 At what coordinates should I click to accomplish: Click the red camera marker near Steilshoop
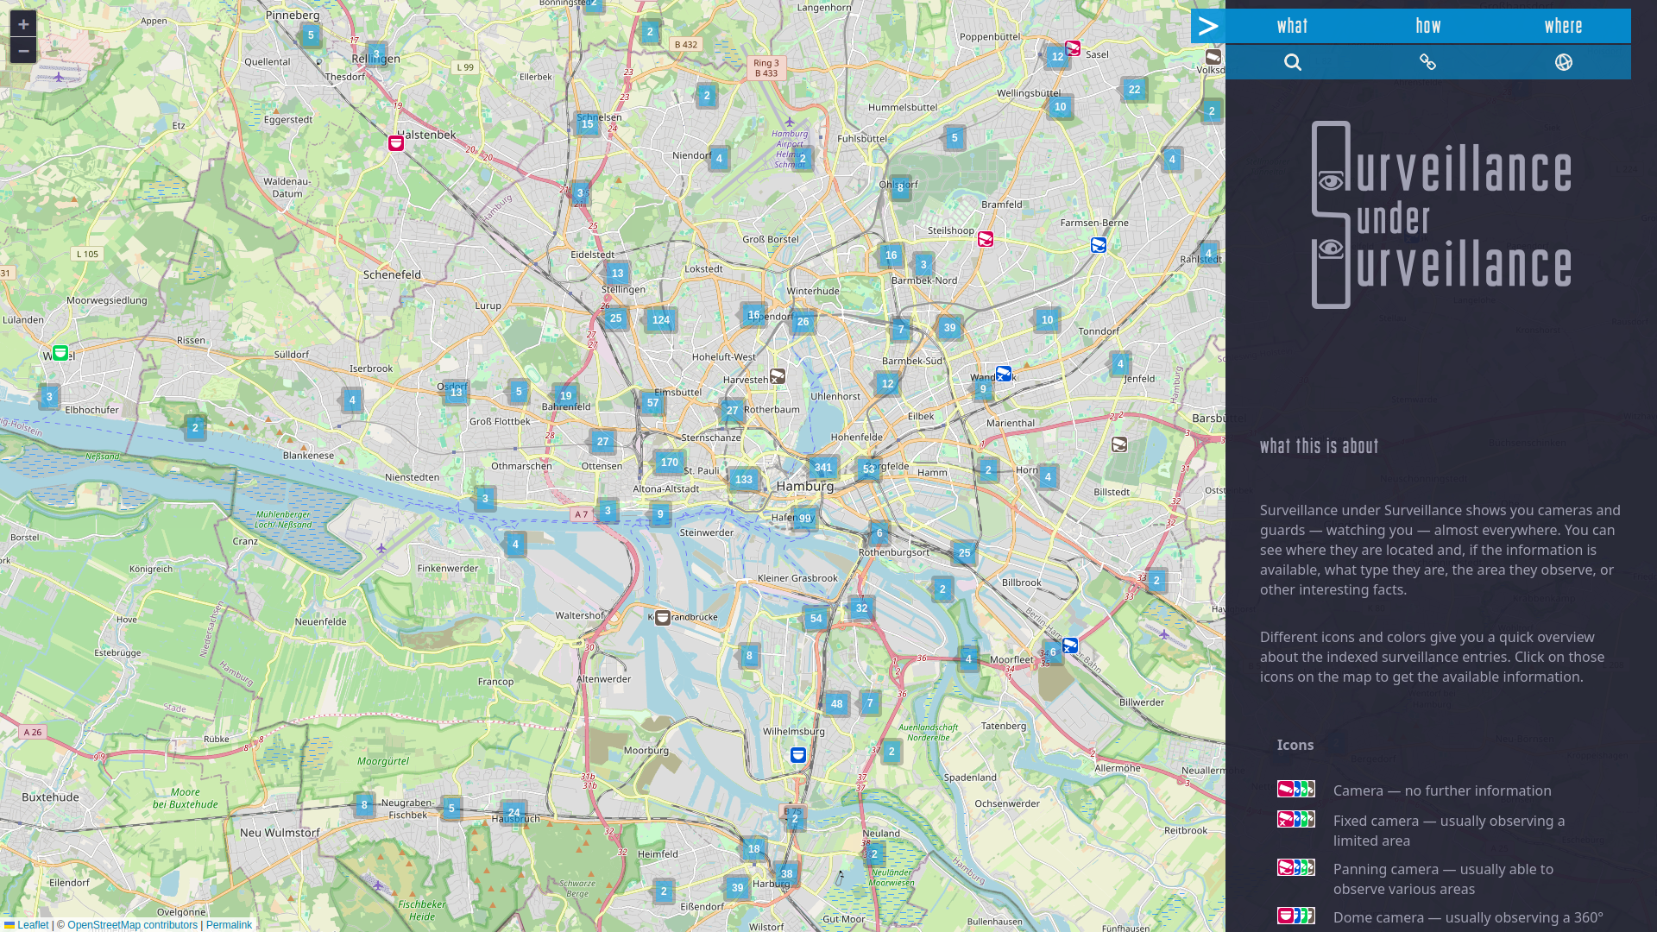point(986,239)
